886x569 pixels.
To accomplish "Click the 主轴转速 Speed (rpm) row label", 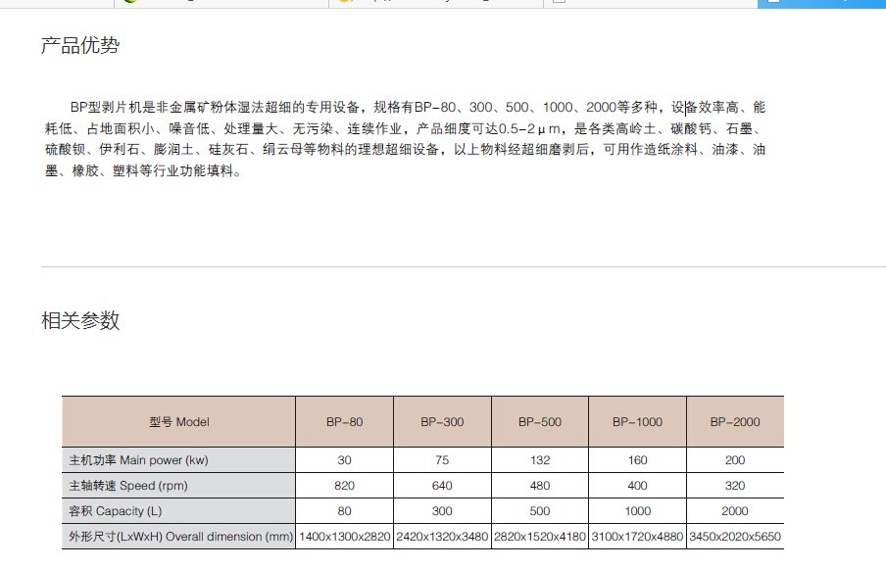I will [131, 486].
